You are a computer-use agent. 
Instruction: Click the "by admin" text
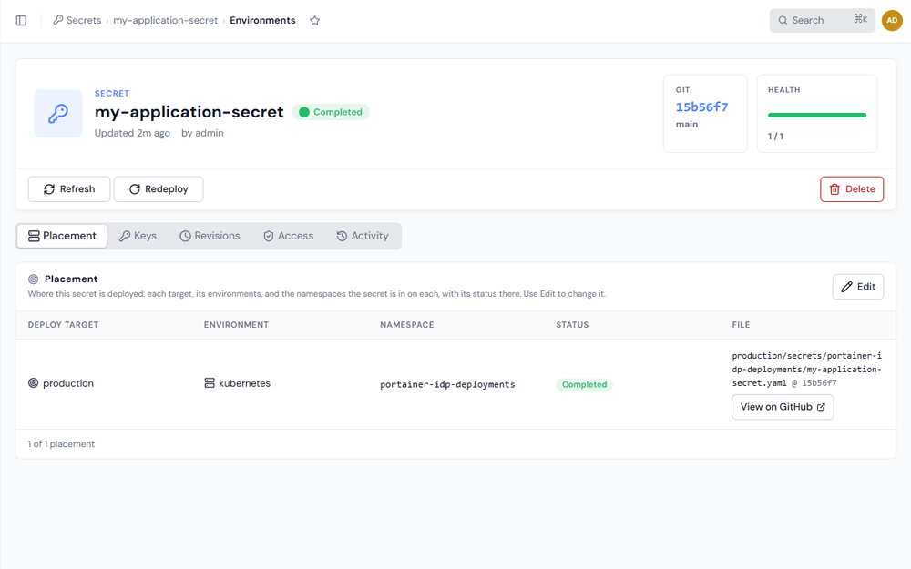click(x=202, y=133)
